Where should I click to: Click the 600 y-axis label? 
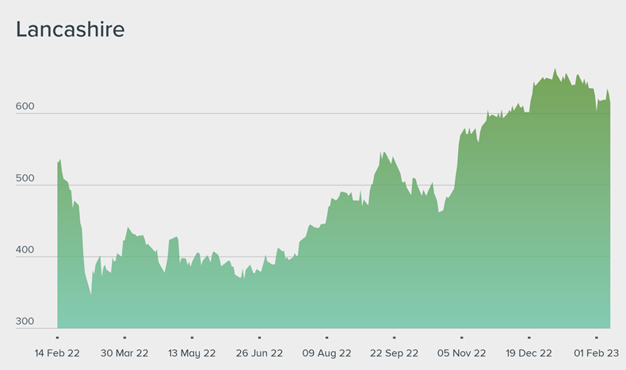pyautogui.click(x=26, y=106)
